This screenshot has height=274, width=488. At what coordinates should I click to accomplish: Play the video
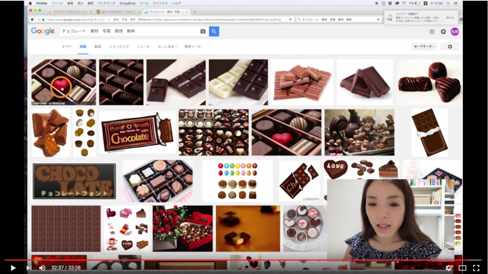(13, 268)
